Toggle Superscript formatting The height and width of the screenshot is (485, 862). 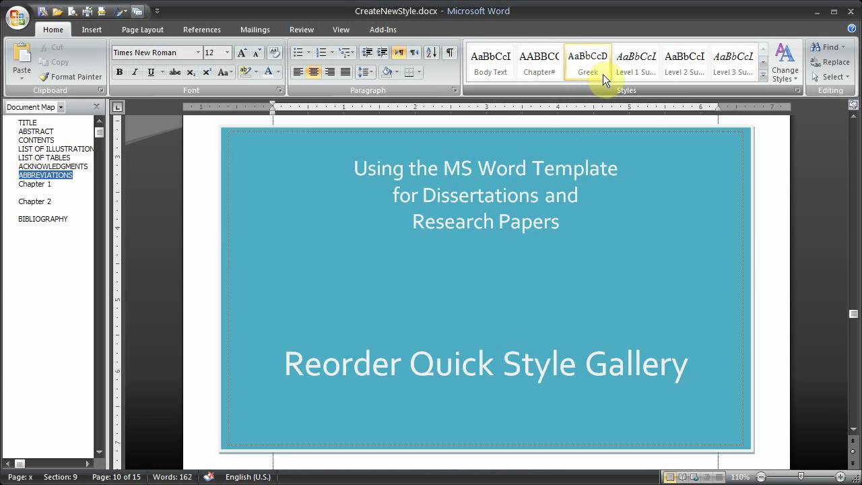tap(207, 72)
